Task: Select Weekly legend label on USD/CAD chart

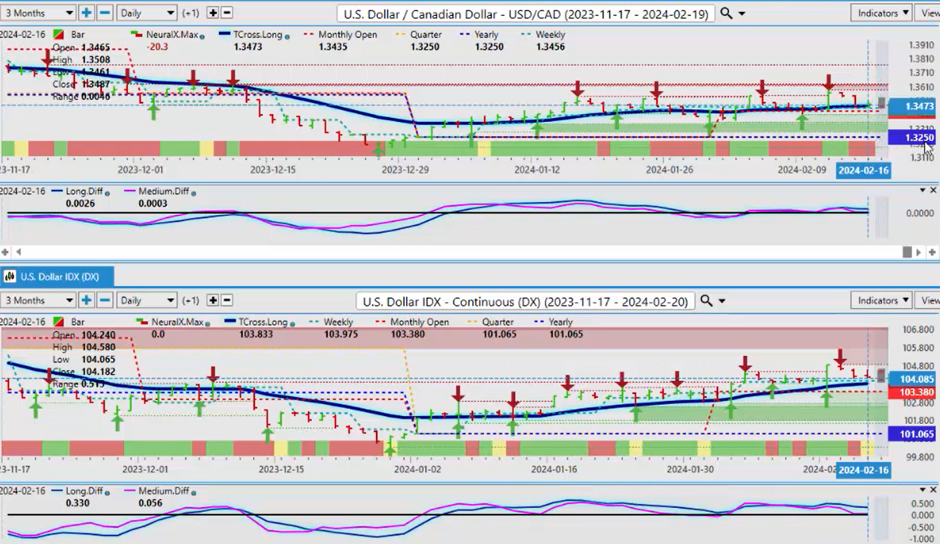Action: pyautogui.click(x=551, y=34)
